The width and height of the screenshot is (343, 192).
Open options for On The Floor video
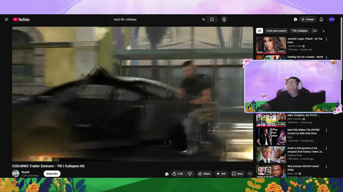pyautogui.click(x=326, y=39)
